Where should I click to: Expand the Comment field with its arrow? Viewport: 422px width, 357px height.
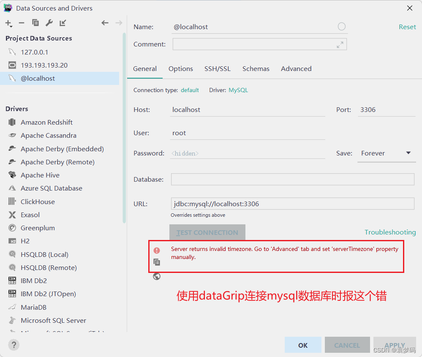pos(340,44)
